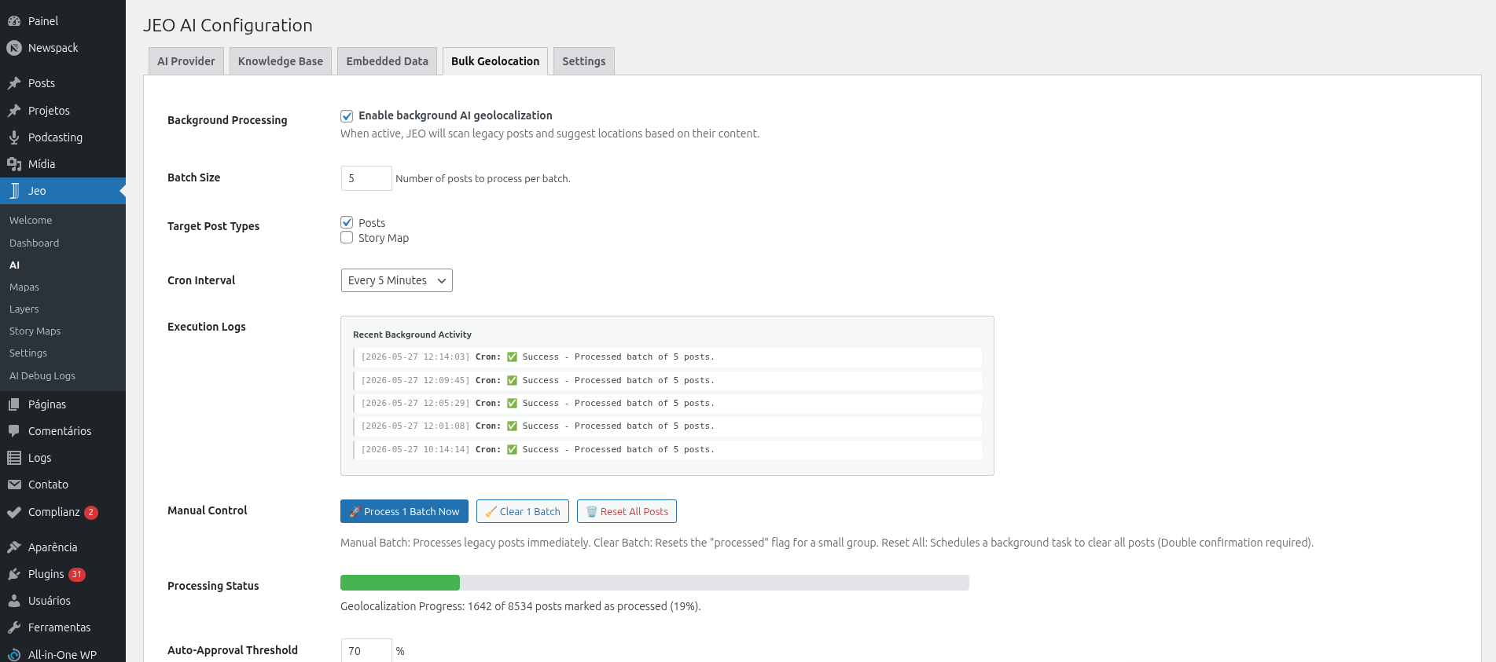Open the Mapas submenu item
Image resolution: width=1496 pixels, height=662 pixels.
click(x=24, y=287)
